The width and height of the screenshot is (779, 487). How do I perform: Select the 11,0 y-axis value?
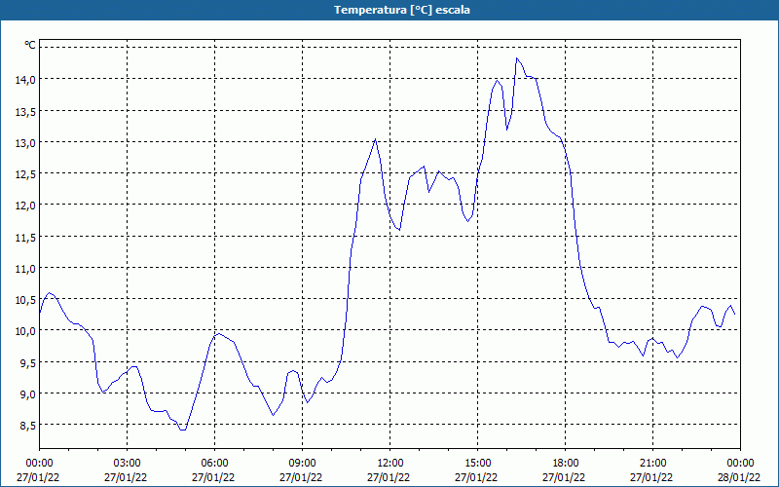tap(26, 269)
